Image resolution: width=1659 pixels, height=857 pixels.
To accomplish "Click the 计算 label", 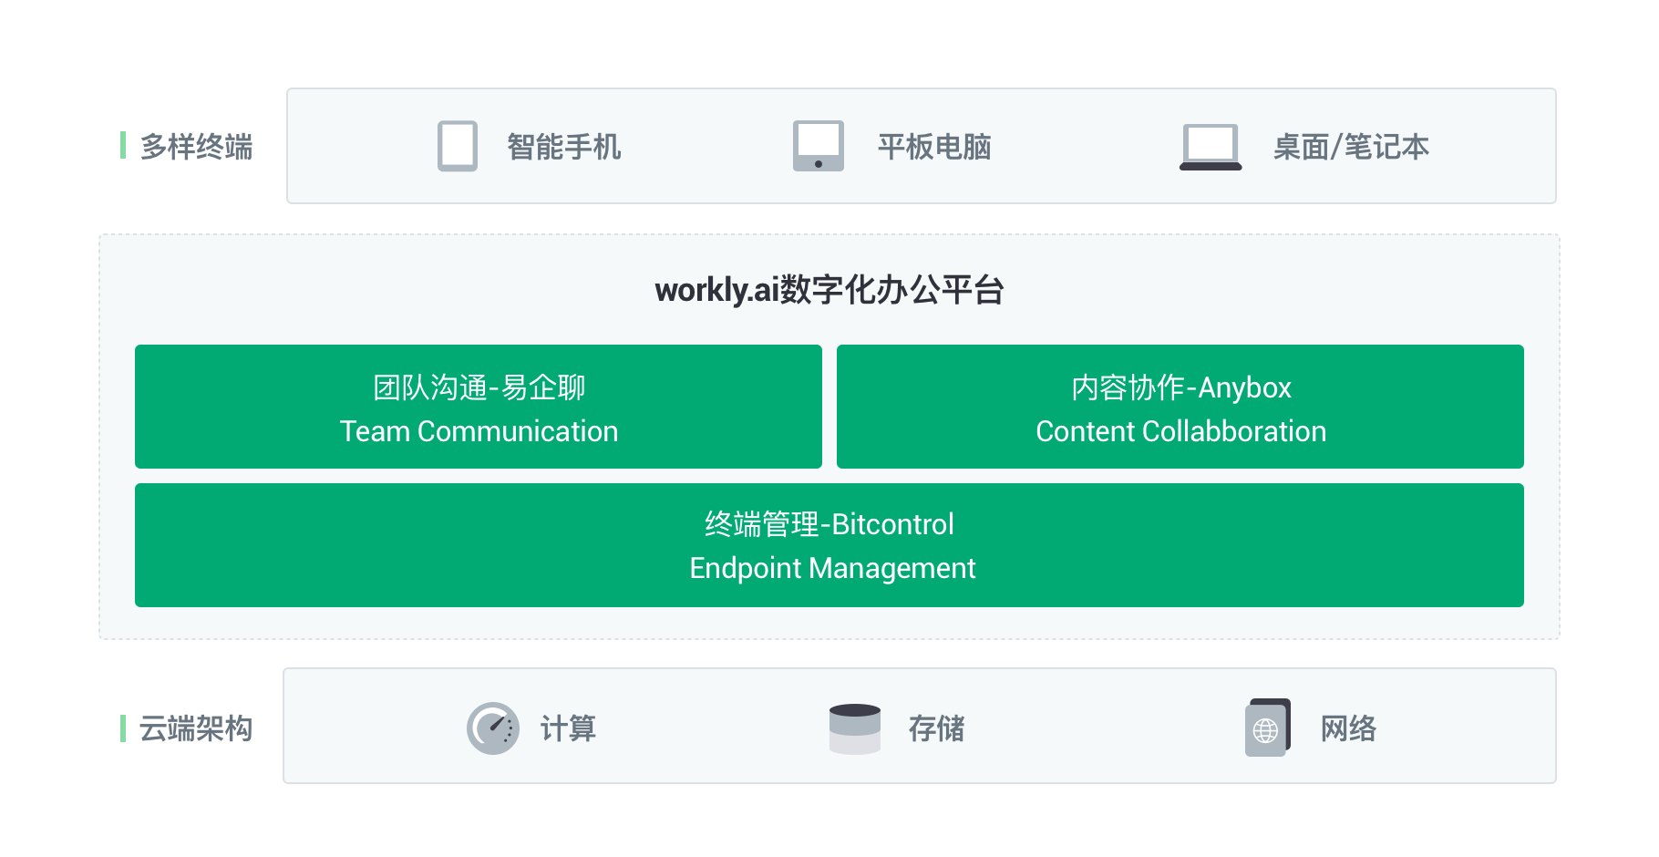I will tap(568, 728).
